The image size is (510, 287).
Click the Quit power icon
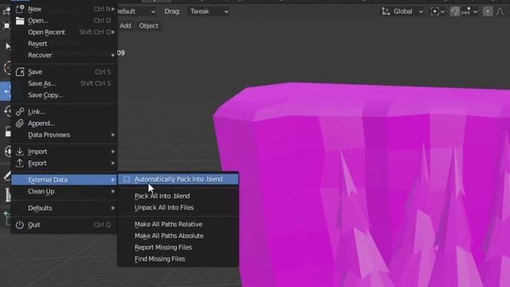(20, 225)
